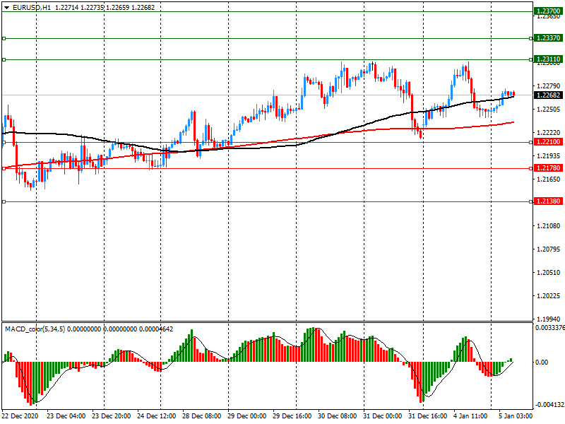Select the green 1.23110 resistance price tag
The width and height of the screenshot is (565, 424).
(x=548, y=59)
